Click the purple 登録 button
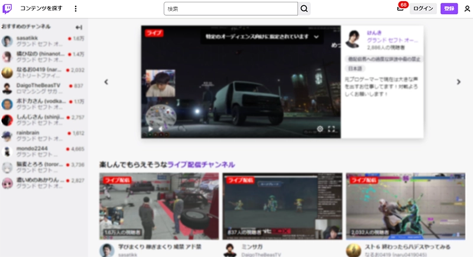The width and height of the screenshot is (473, 257). (x=449, y=8)
